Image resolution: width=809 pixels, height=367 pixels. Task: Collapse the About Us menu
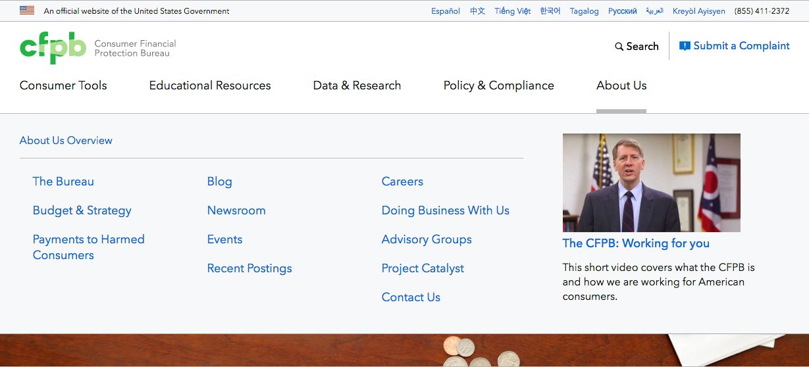point(621,86)
